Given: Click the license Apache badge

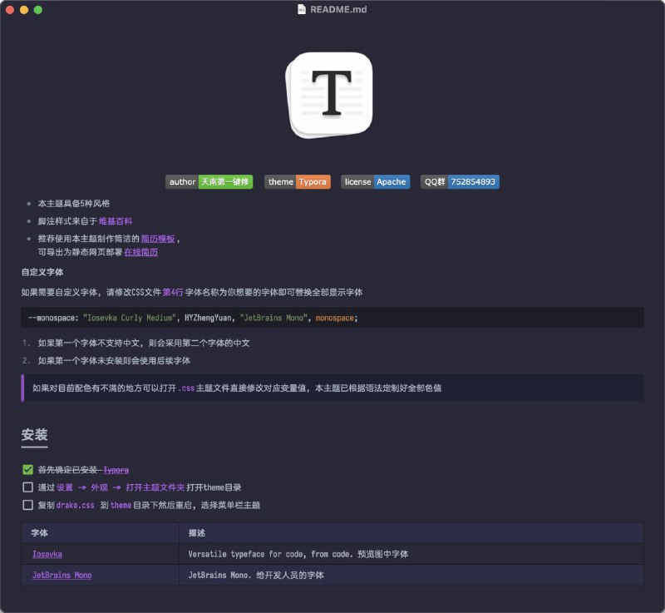Looking at the screenshot, I should point(376,181).
